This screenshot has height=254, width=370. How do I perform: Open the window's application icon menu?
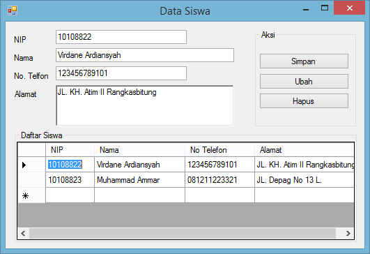[x=13, y=10]
